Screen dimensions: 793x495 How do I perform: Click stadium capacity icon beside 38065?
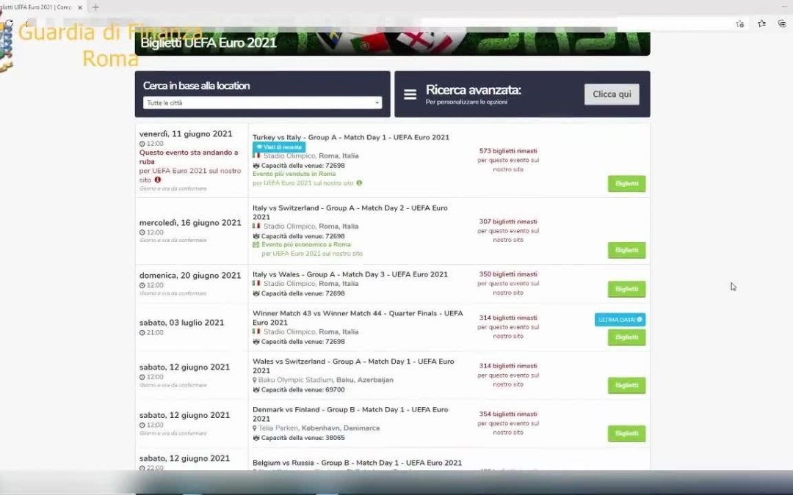click(x=256, y=438)
